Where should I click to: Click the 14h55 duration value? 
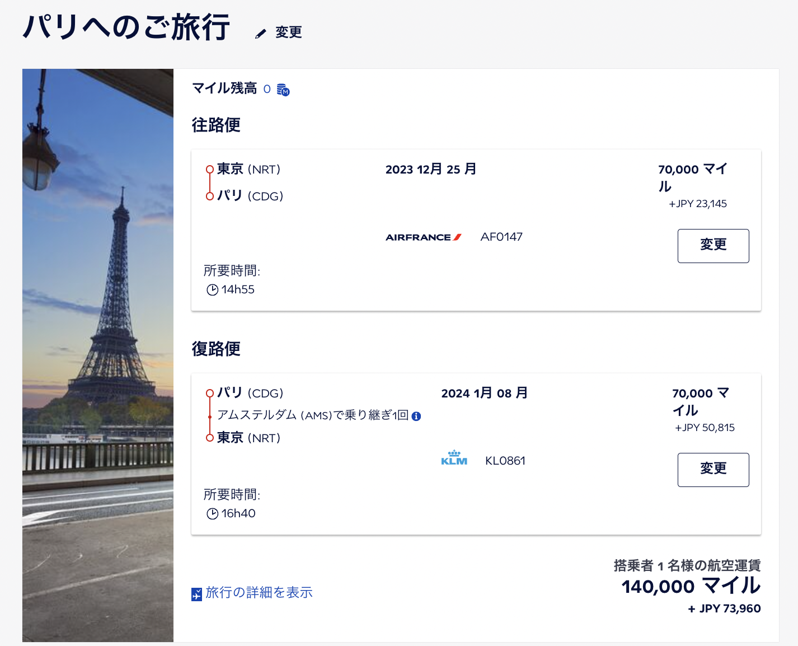coord(238,289)
